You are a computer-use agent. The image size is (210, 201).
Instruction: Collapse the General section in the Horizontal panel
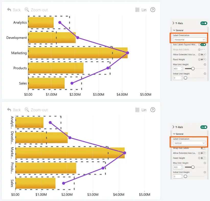click(174, 30)
